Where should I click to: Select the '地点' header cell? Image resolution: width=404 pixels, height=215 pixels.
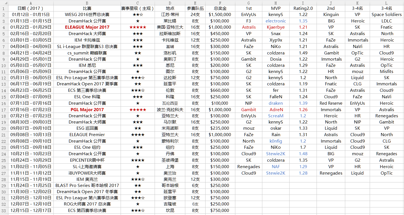coord(170,8)
